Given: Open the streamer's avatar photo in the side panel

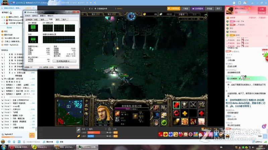Looking at the screenshot, I should (229, 10).
